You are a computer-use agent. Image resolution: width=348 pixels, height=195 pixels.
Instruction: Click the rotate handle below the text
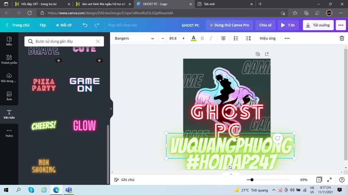(x=230, y=168)
